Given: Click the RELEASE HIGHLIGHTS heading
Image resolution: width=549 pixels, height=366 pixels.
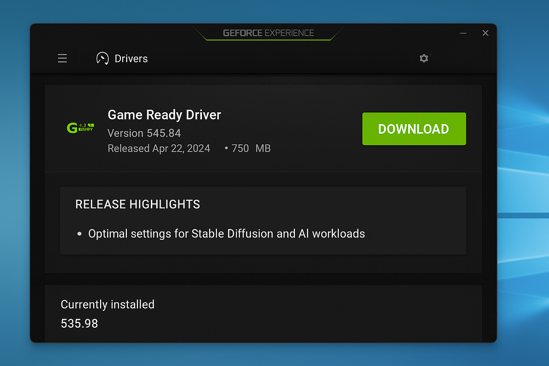Looking at the screenshot, I should (x=138, y=204).
